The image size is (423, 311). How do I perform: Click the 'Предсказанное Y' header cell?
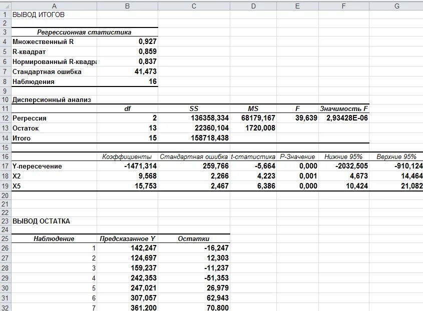click(127, 239)
